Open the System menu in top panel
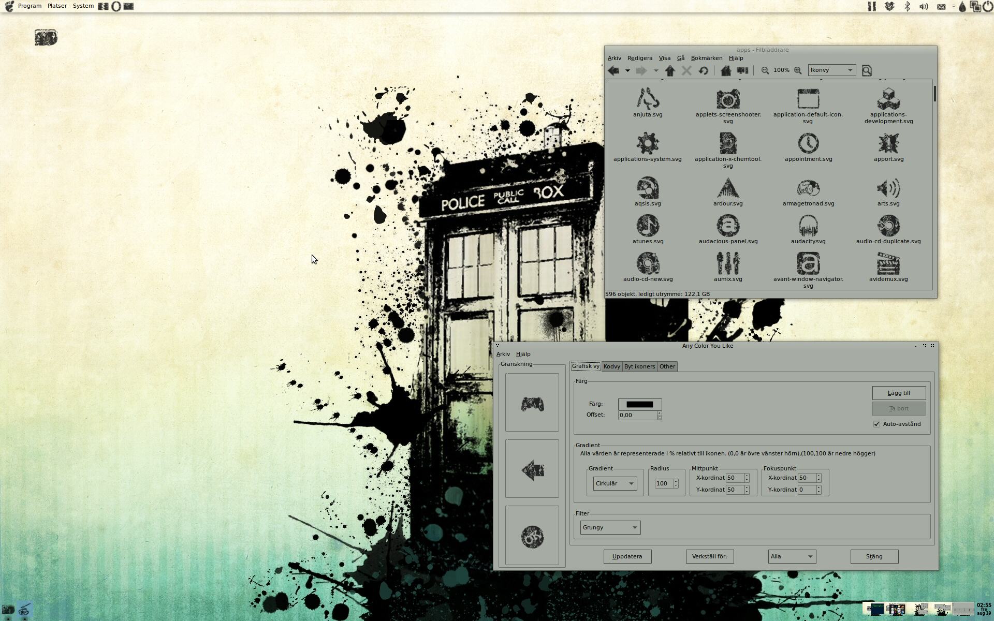 click(83, 6)
